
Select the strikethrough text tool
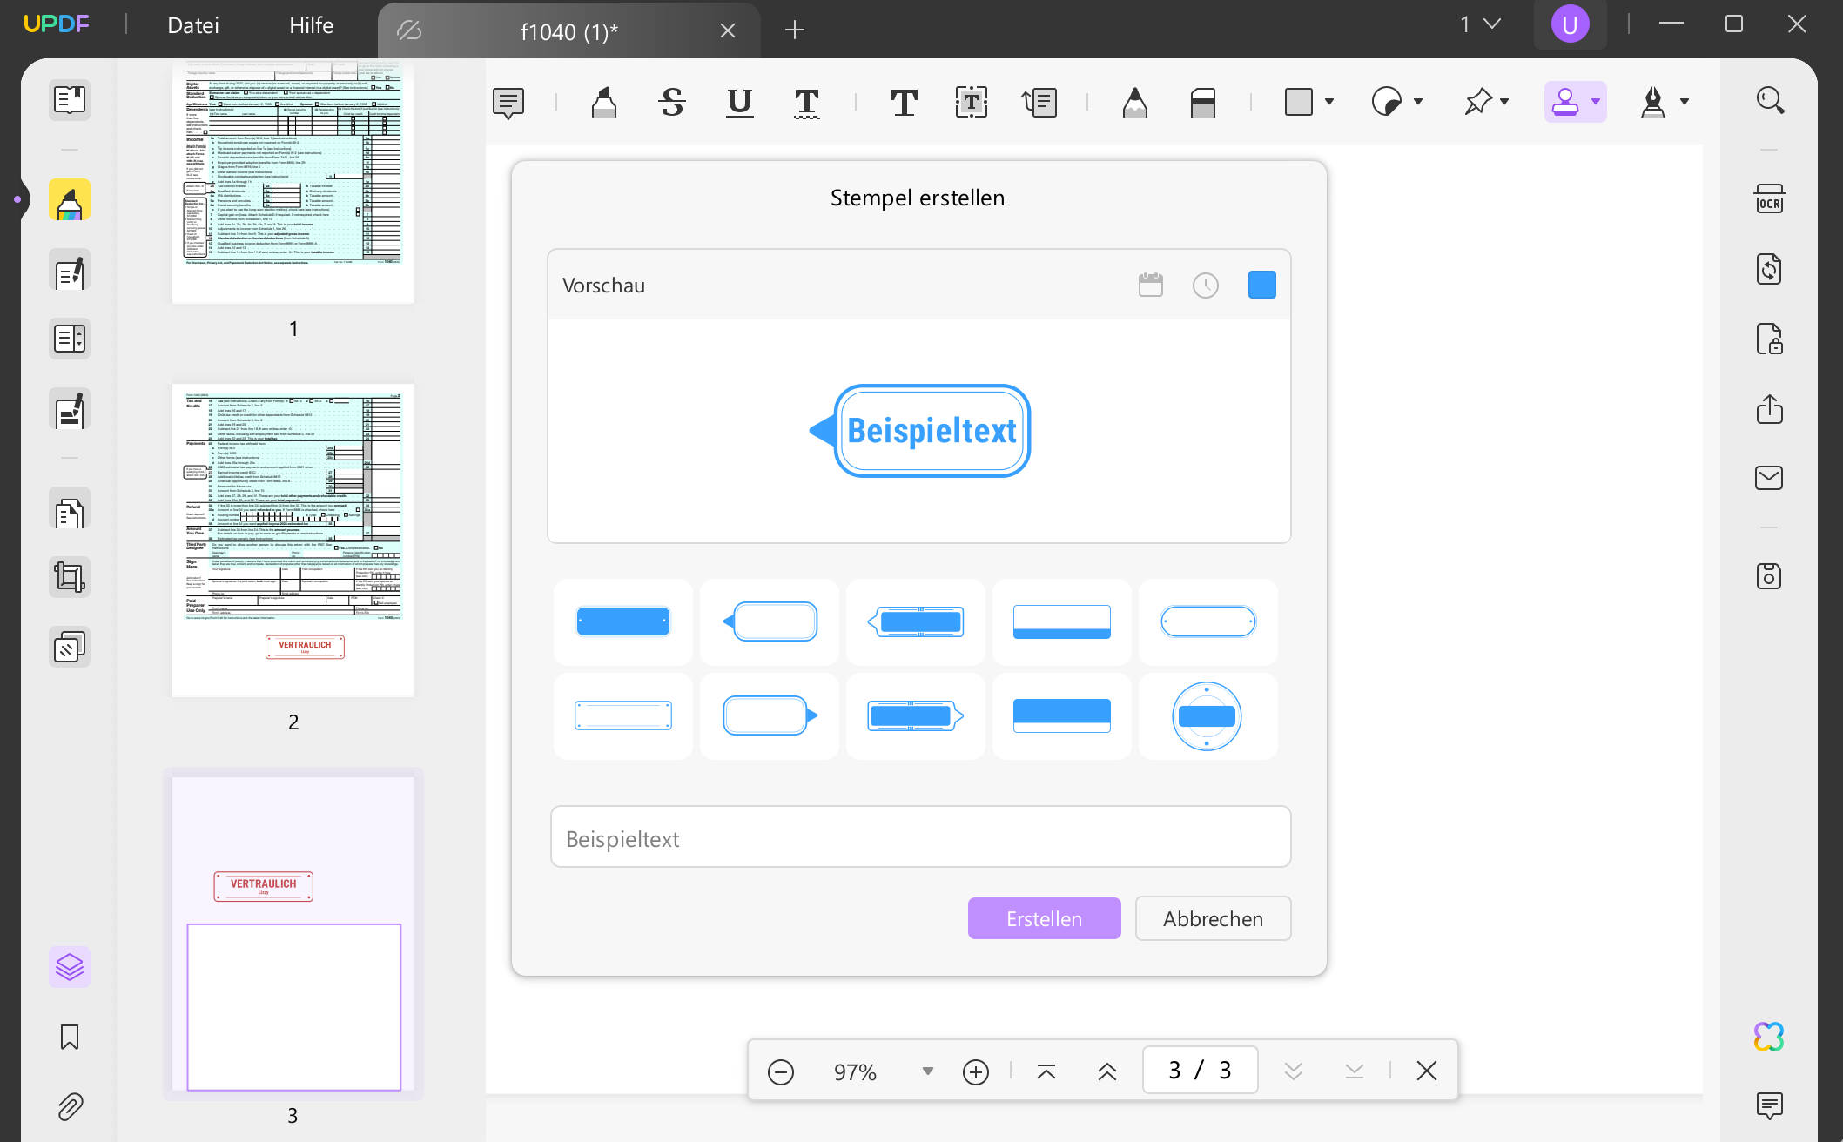(x=671, y=102)
